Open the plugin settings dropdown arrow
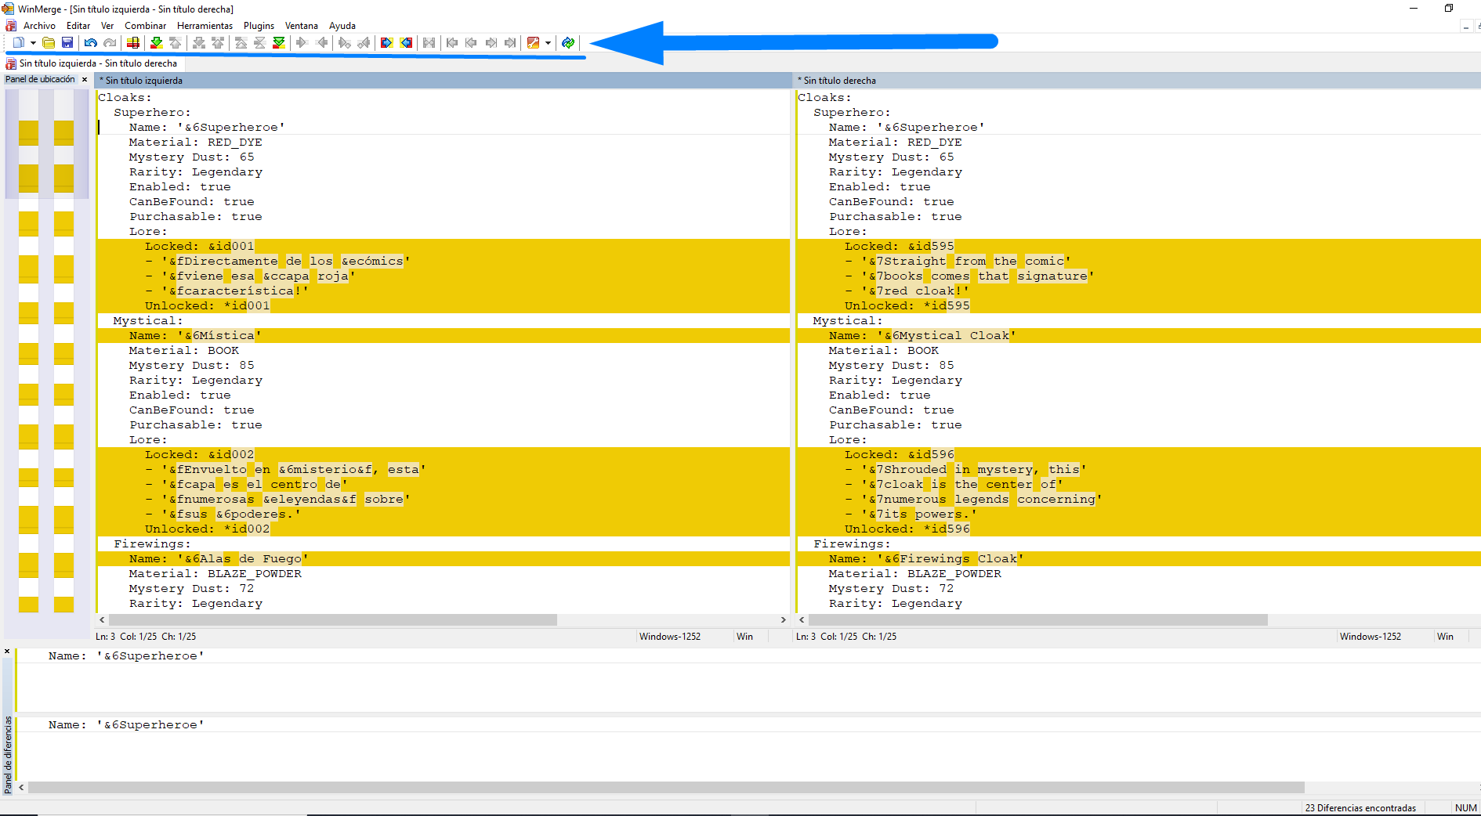Viewport: 1481px width, 816px height. pyautogui.click(x=547, y=43)
